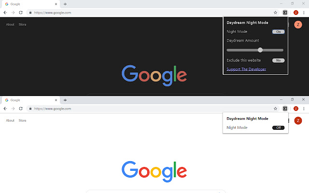Open the Store link on the light Google page
This screenshot has height=193, width=309.
[x=22, y=120]
